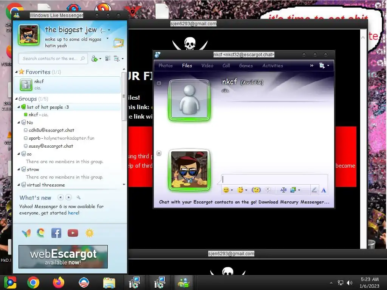
Task: Open the display name status dropdown arrow
Action: pyautogui.click(x=109, y=30)
